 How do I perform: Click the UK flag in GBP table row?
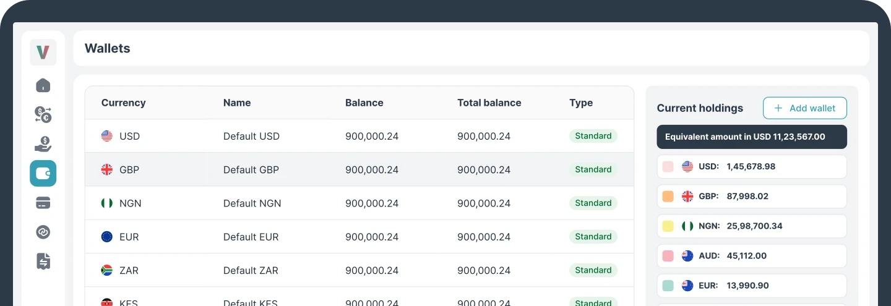107,169
